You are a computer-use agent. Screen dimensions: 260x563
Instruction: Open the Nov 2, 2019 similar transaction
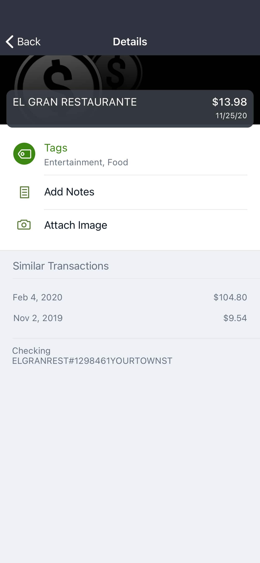(x=38, y=318)
